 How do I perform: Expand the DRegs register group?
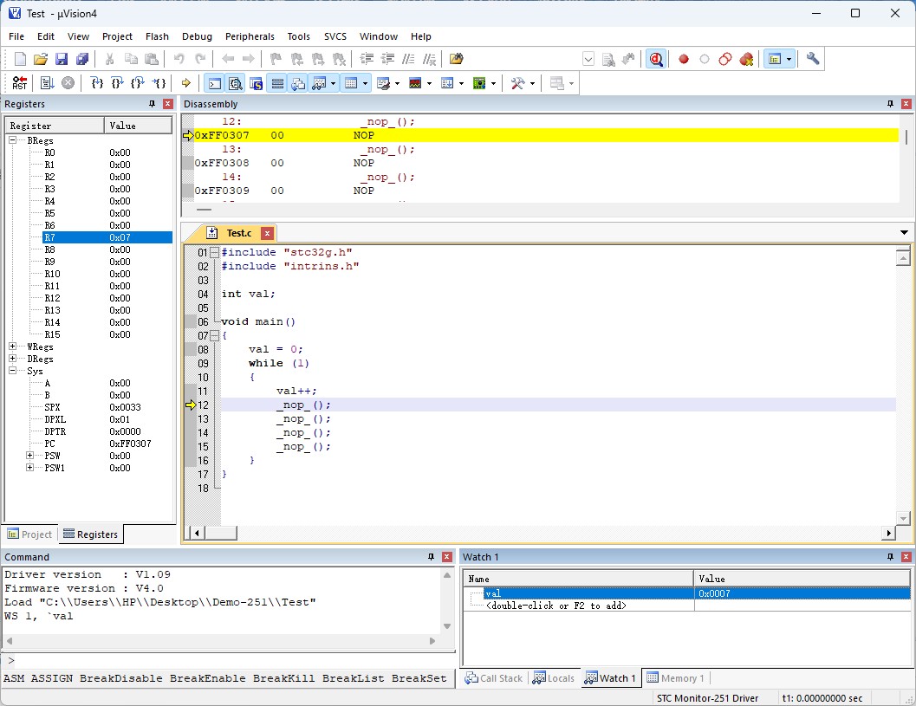(x=12, y=359)
